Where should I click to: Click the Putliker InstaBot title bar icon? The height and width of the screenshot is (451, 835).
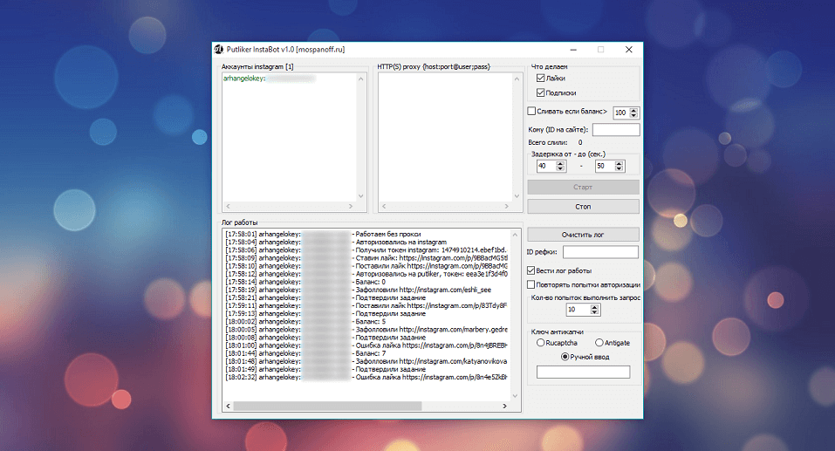pyautogui.click(x=218, y=50)
